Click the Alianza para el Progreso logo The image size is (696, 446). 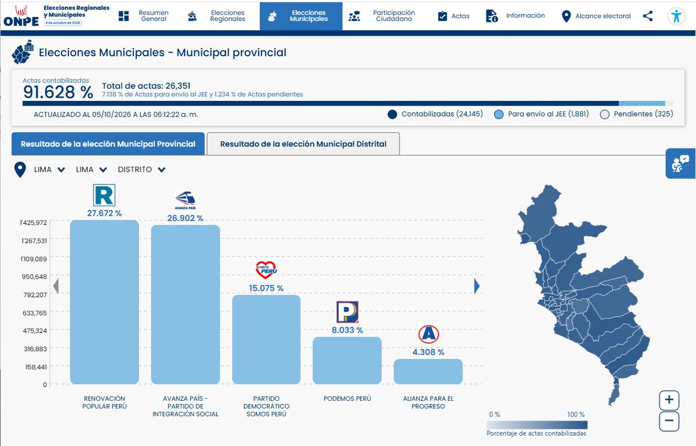click(429, 334)
